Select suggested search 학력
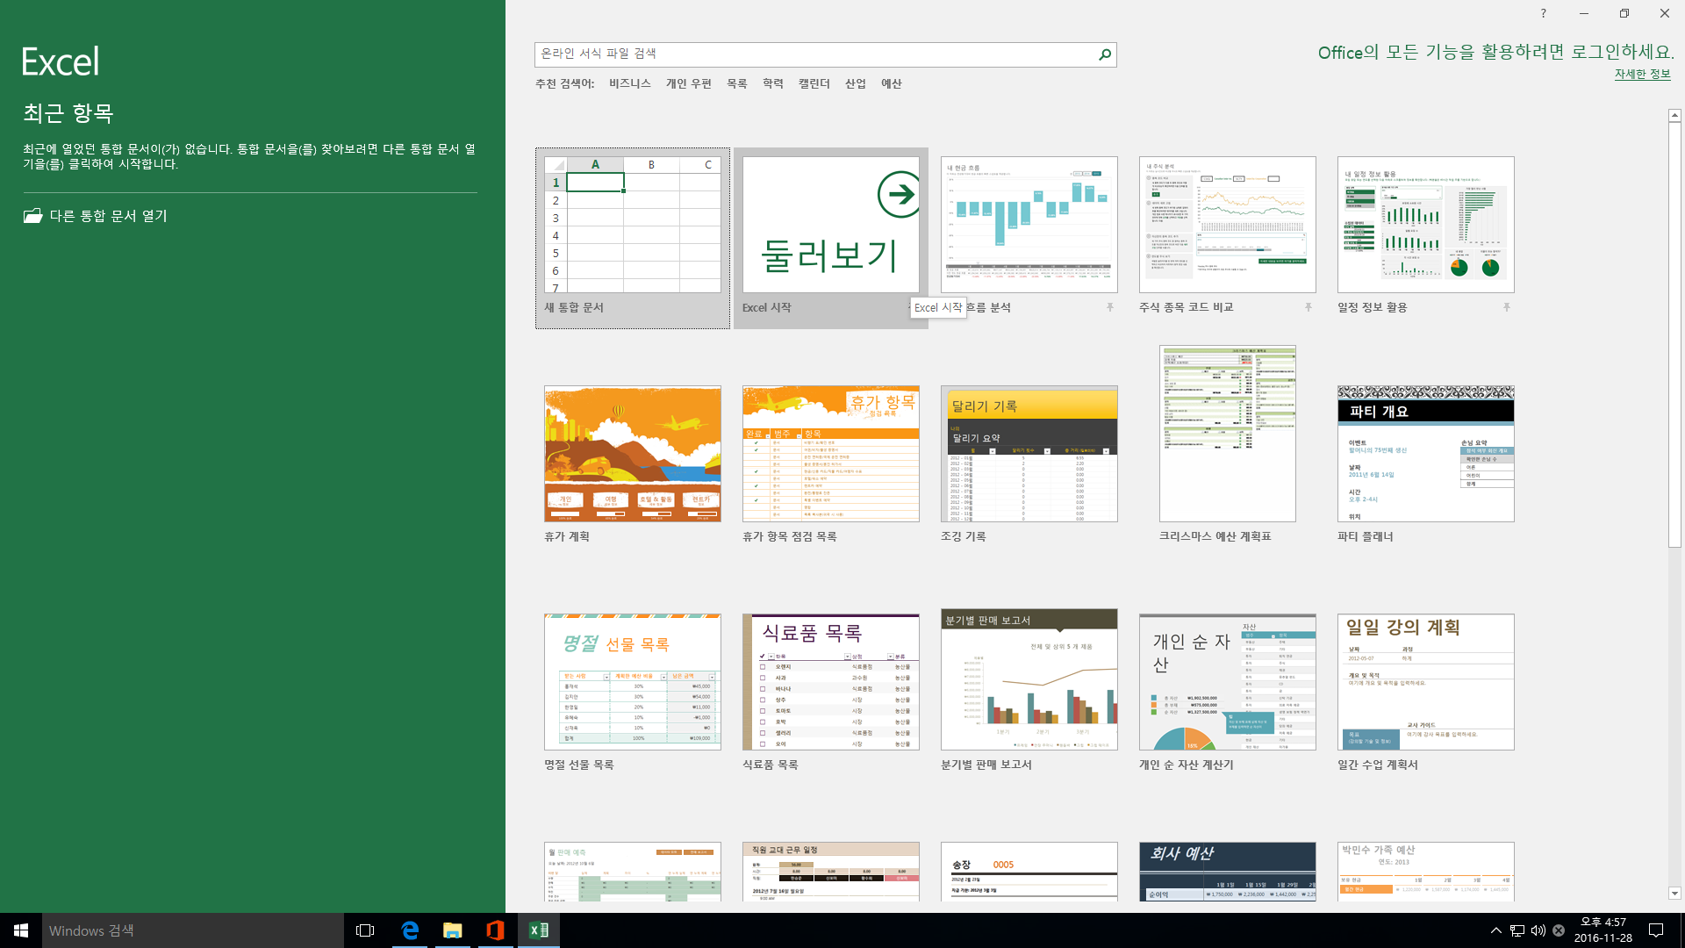The height and width of the screenshot is (948, 1685). (773, 83)
